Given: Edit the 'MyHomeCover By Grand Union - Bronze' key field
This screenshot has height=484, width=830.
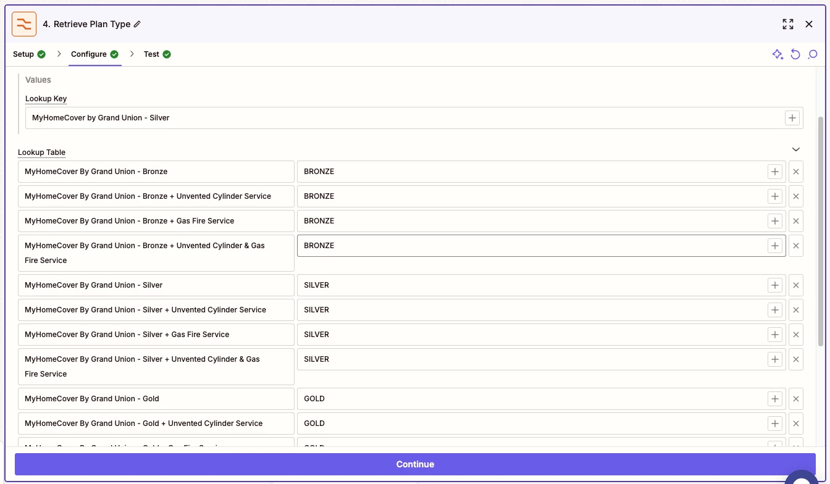Looking at the screenshot, I should tap(156, 172).
